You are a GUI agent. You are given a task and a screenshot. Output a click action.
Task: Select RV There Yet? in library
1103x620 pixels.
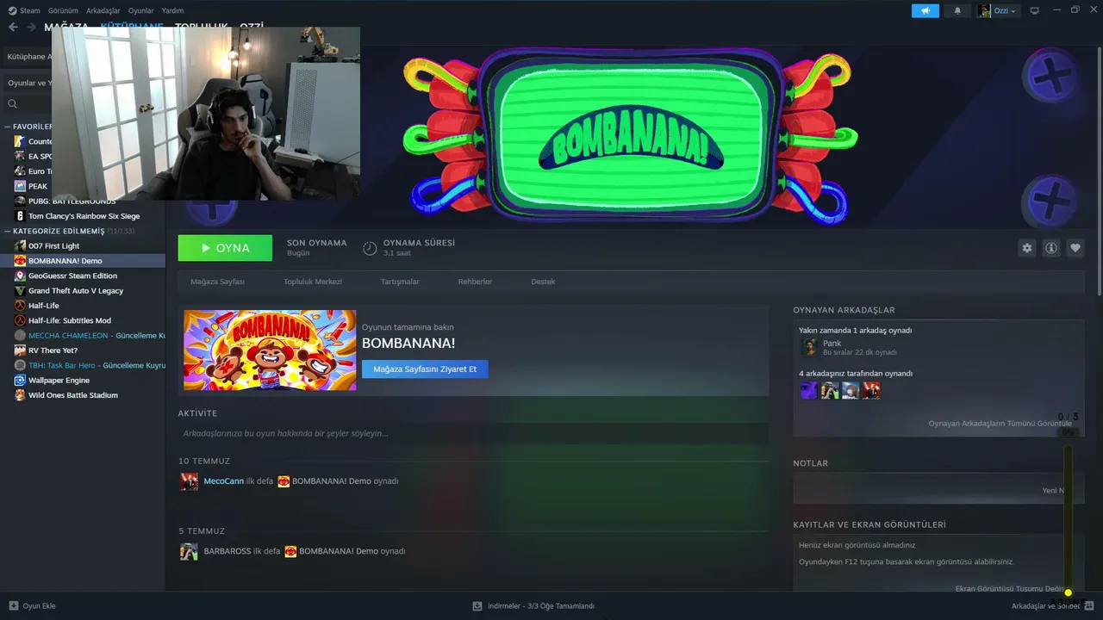point(53,350)
